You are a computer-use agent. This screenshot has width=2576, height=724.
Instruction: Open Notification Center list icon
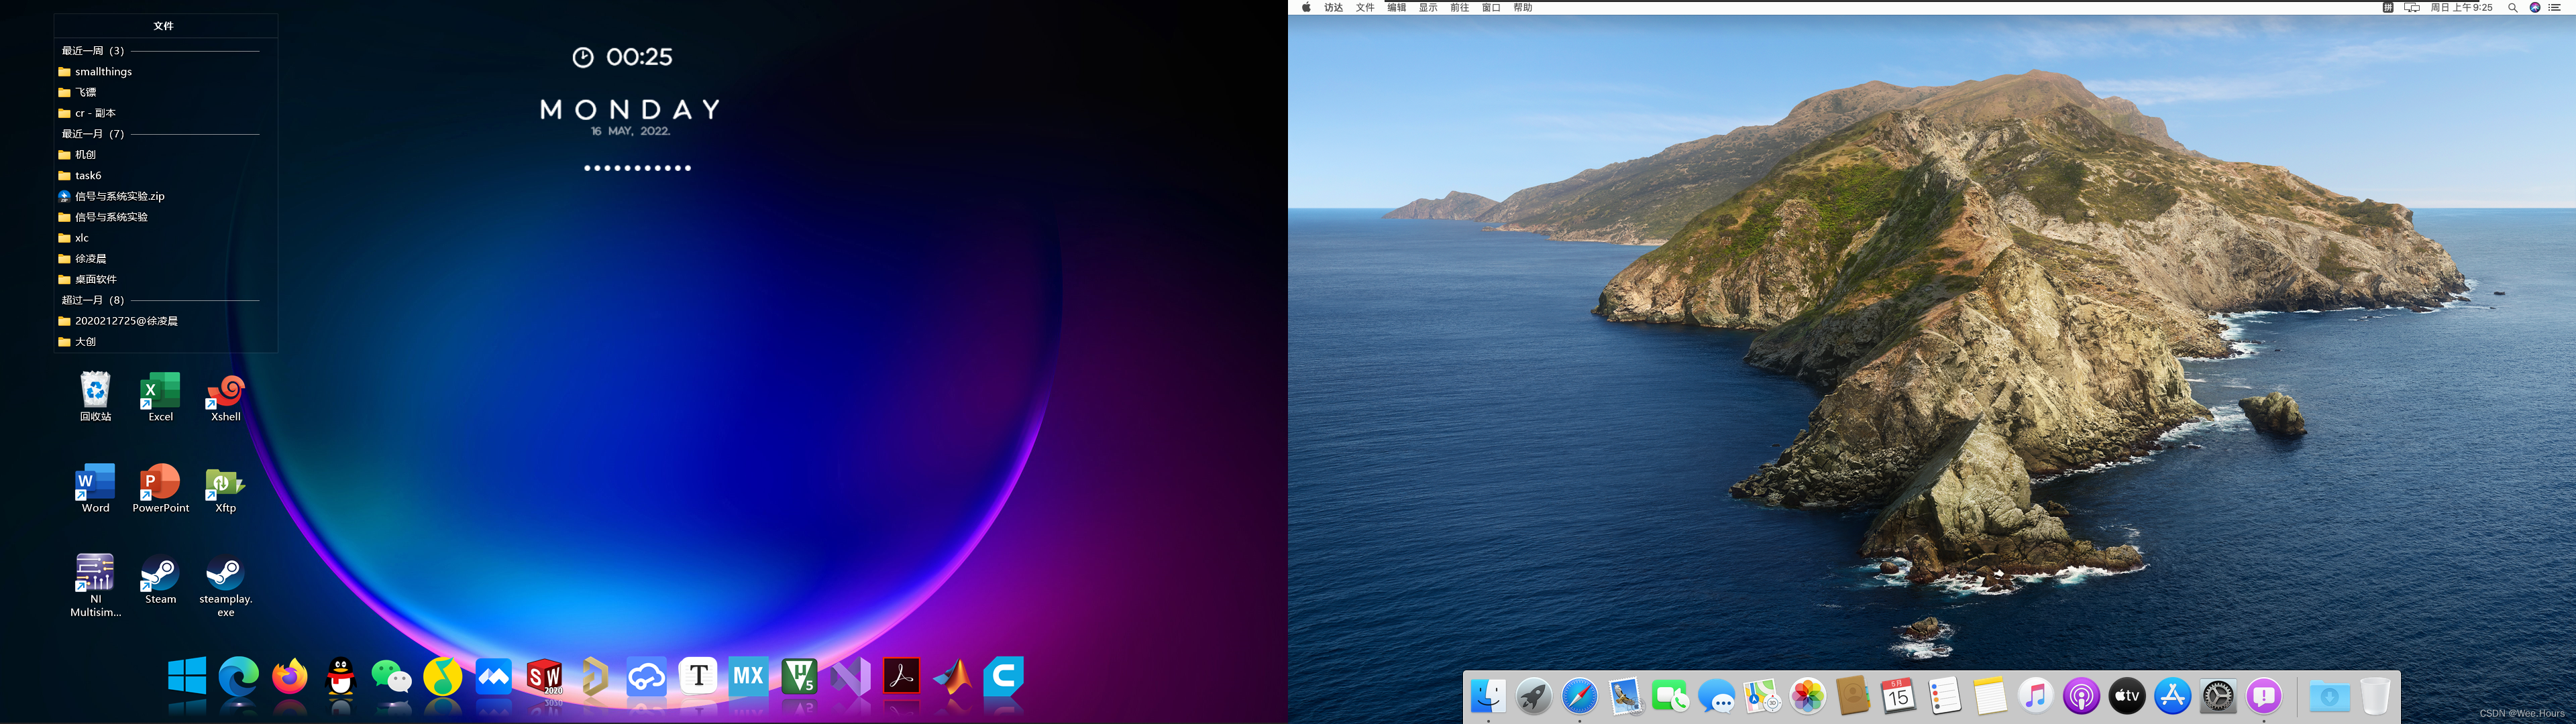click(2555, 8)
